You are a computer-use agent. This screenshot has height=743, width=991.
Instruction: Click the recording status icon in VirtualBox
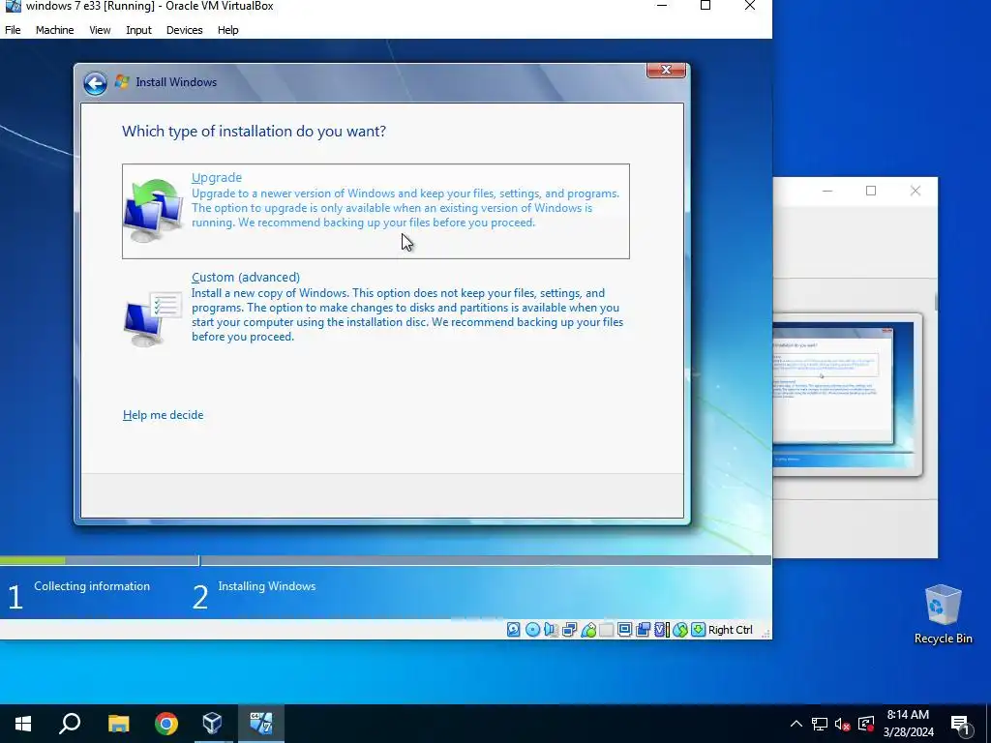click(644, 629)
